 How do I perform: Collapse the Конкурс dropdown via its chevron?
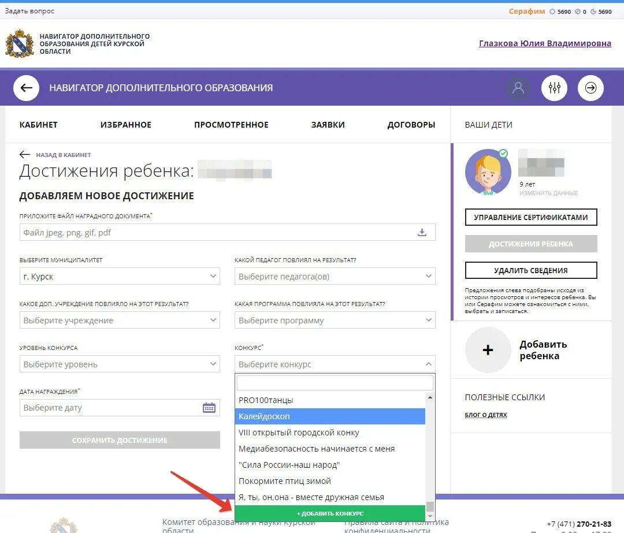[x=428, y=364]
